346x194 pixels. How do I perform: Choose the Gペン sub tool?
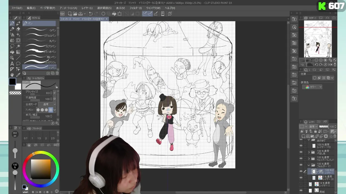(40, 30)
